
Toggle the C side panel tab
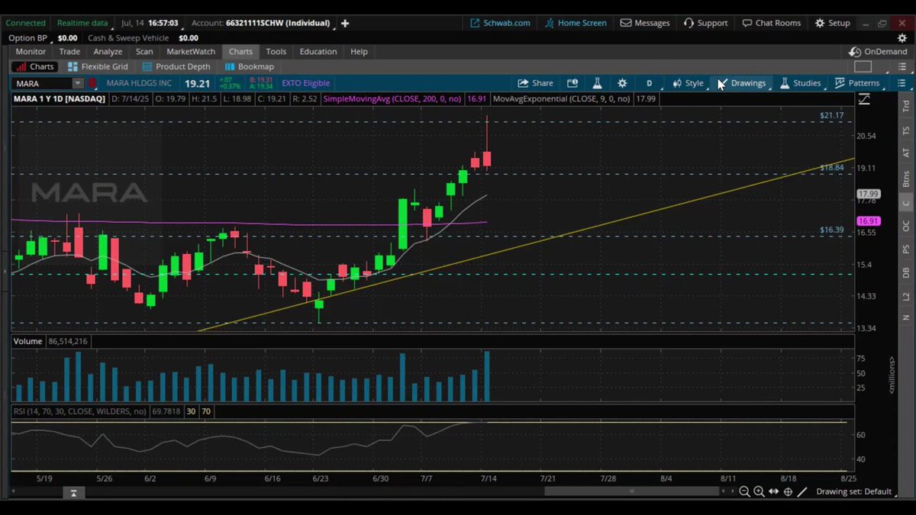pyautogui.click(x=906, y=202)
